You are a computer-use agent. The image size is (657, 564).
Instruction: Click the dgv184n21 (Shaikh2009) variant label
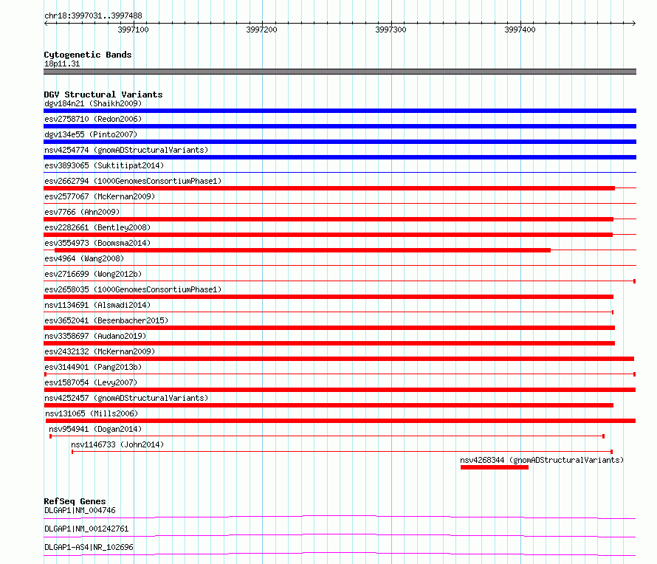[x=93, y=103]
